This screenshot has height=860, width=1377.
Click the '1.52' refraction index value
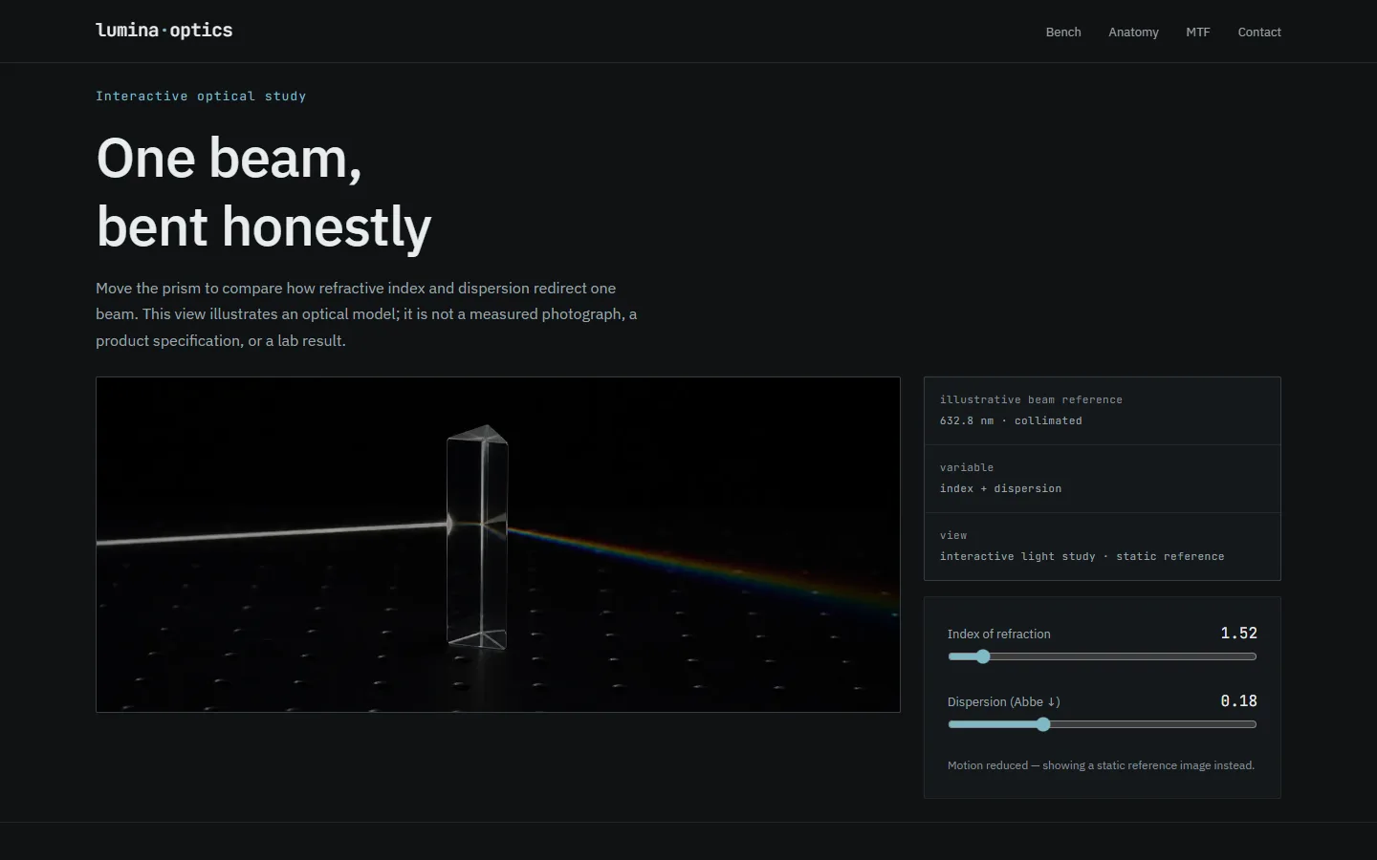pos(1238,634)
